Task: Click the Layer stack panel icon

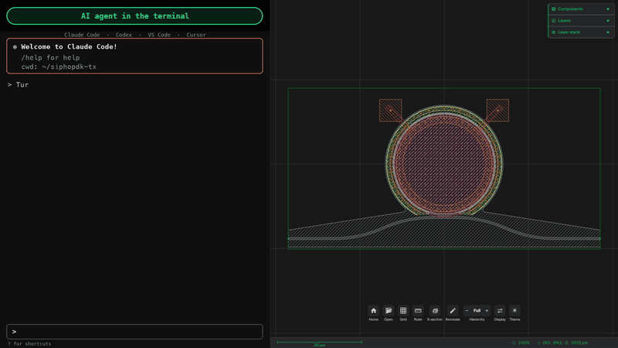Action: pyautogui.click(x=553, y=32)
